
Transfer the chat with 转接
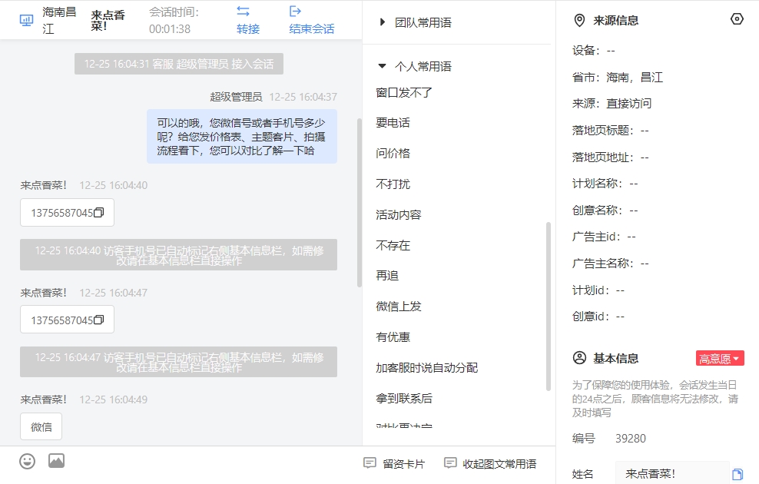tap(248, 20)
